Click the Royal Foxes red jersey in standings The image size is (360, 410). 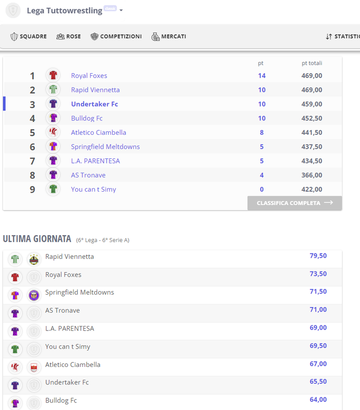(x=53, y=75)
